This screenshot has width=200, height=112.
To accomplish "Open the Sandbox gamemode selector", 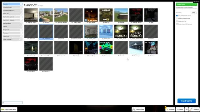I will [194, 109].
